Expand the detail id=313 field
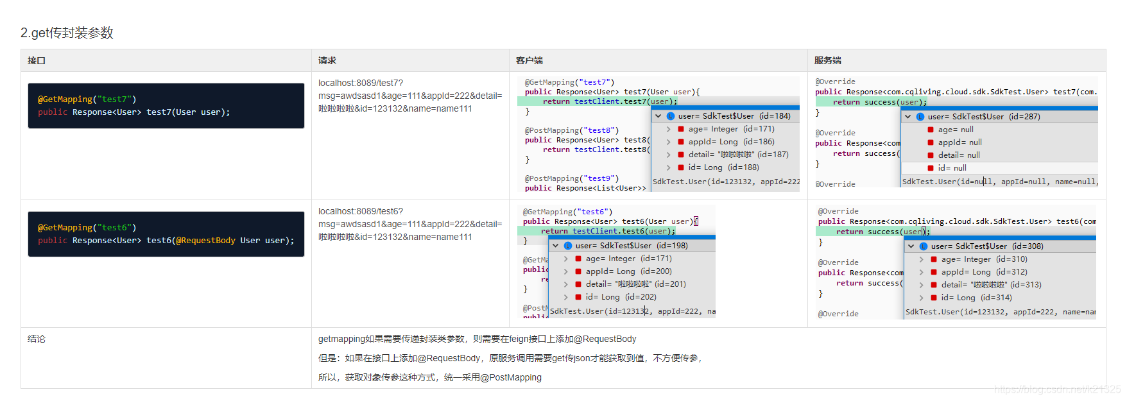This screenshot has height=401, width=1127. 922,285
